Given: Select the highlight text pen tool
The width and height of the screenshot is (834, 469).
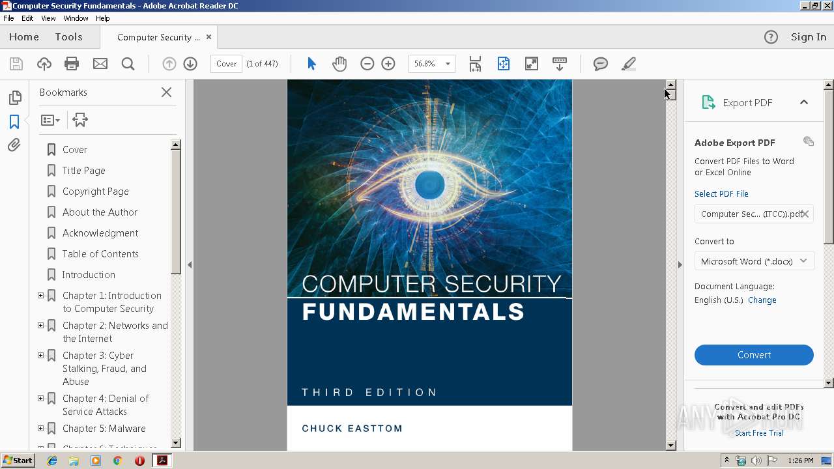Looking at the screenshot, I should point(629,64).
